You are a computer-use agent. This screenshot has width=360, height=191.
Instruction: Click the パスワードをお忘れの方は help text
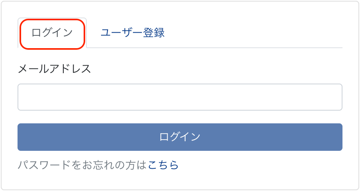tap(82, 165)
